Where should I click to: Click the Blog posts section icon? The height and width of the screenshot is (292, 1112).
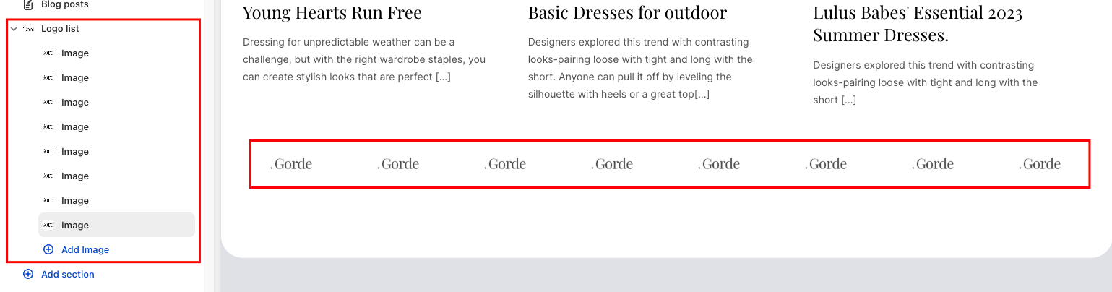[28, 4]
